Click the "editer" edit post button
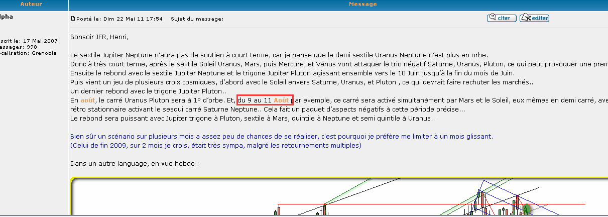 [x=534, y=18]
